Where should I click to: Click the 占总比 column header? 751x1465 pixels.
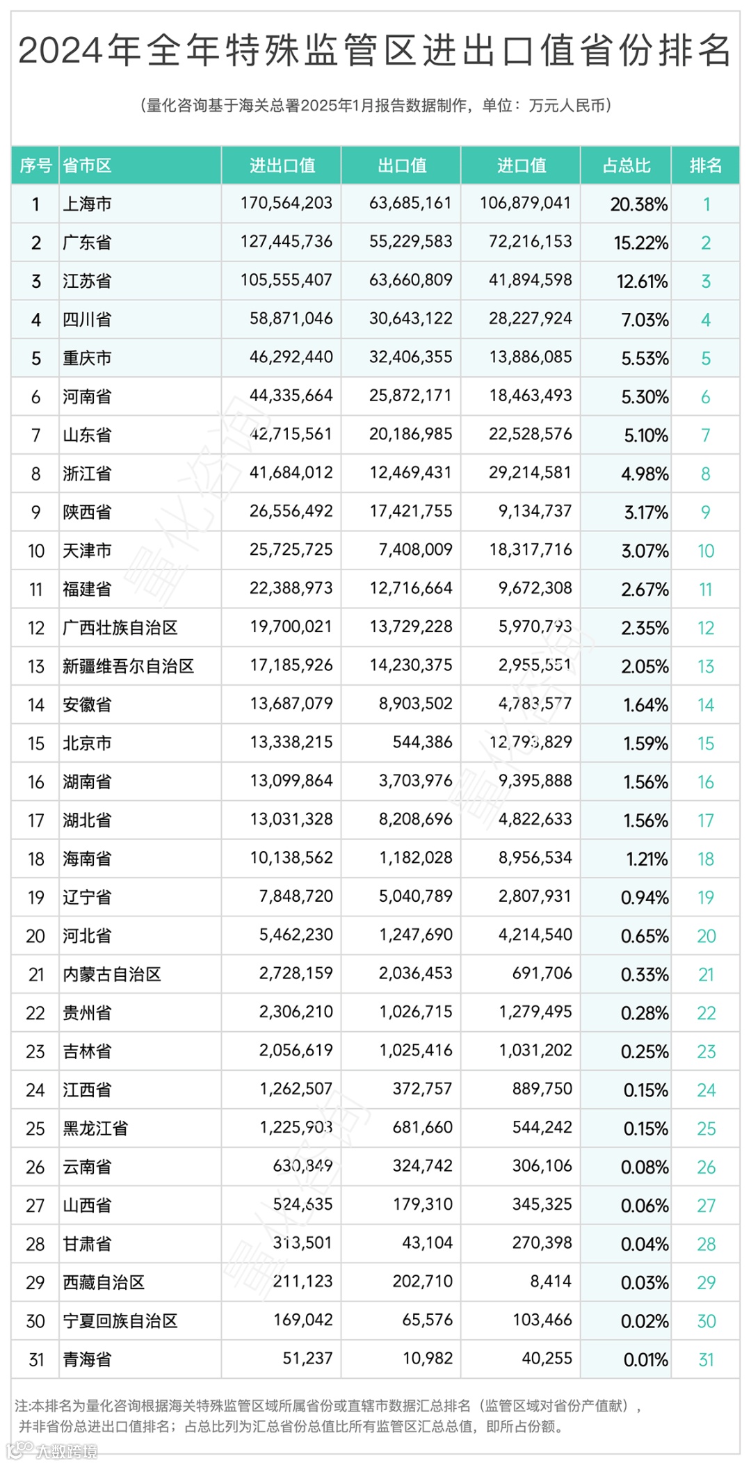point(627,165)
